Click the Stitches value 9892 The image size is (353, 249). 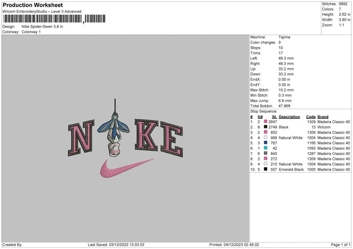pos(343,4)
